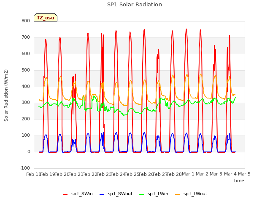Click the Mar 1 x-axis label

click(188, 174)
